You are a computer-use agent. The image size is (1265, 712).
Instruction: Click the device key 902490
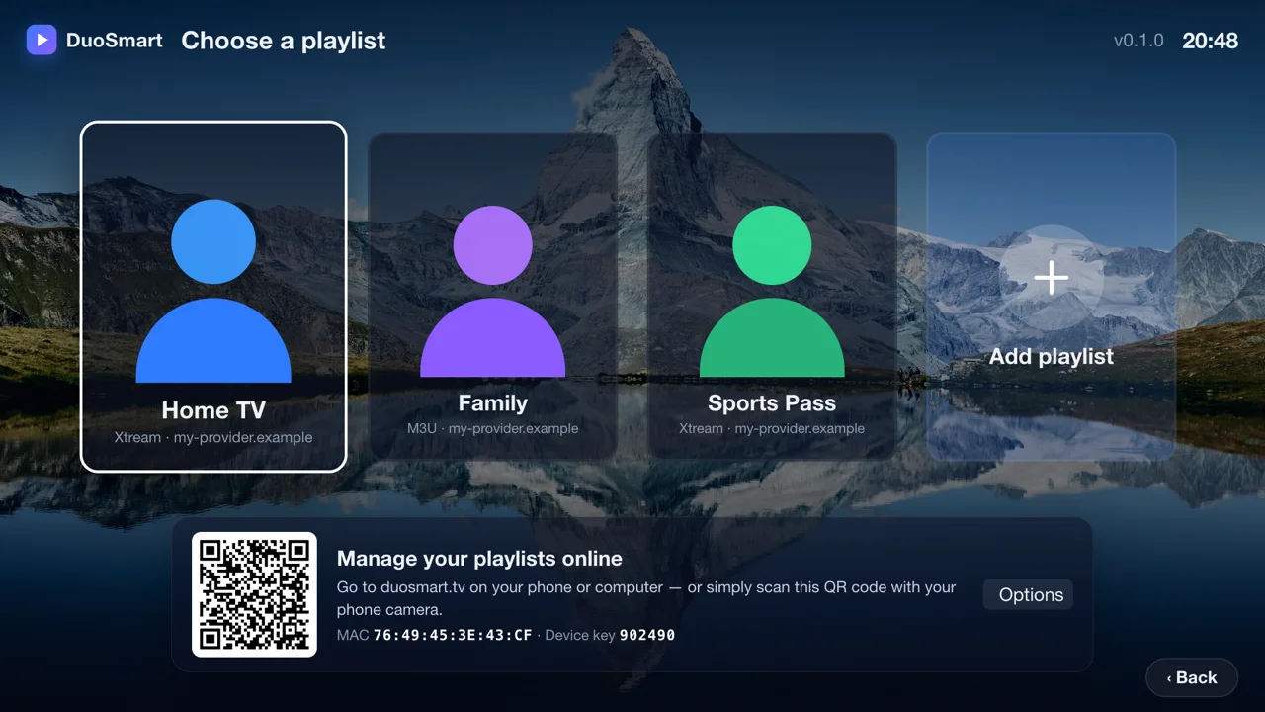647,635
